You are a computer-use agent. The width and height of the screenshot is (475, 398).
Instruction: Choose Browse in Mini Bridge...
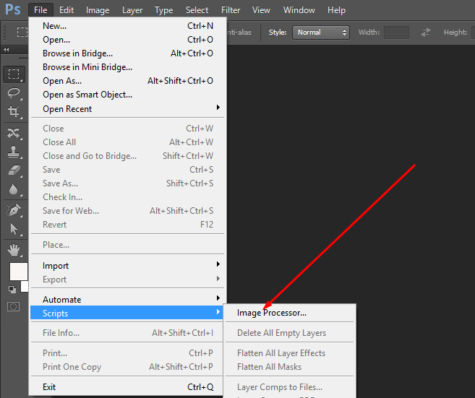point(127,67)
